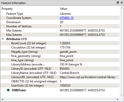Undock the Feature Information panel
Viewport: 124px width, 102px height.
pos(118,3)
